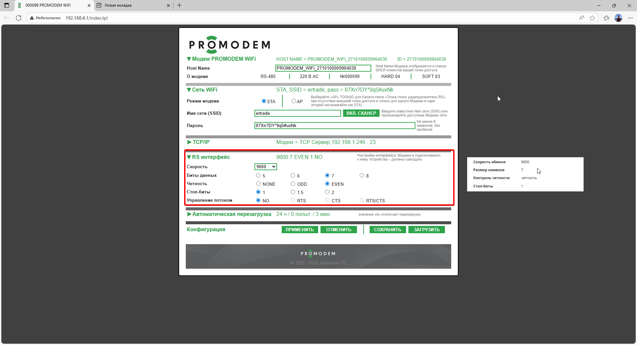Open the speed 9600 dropdown
Viewport: 637px width, 345px height.
[x=266, y=167]
